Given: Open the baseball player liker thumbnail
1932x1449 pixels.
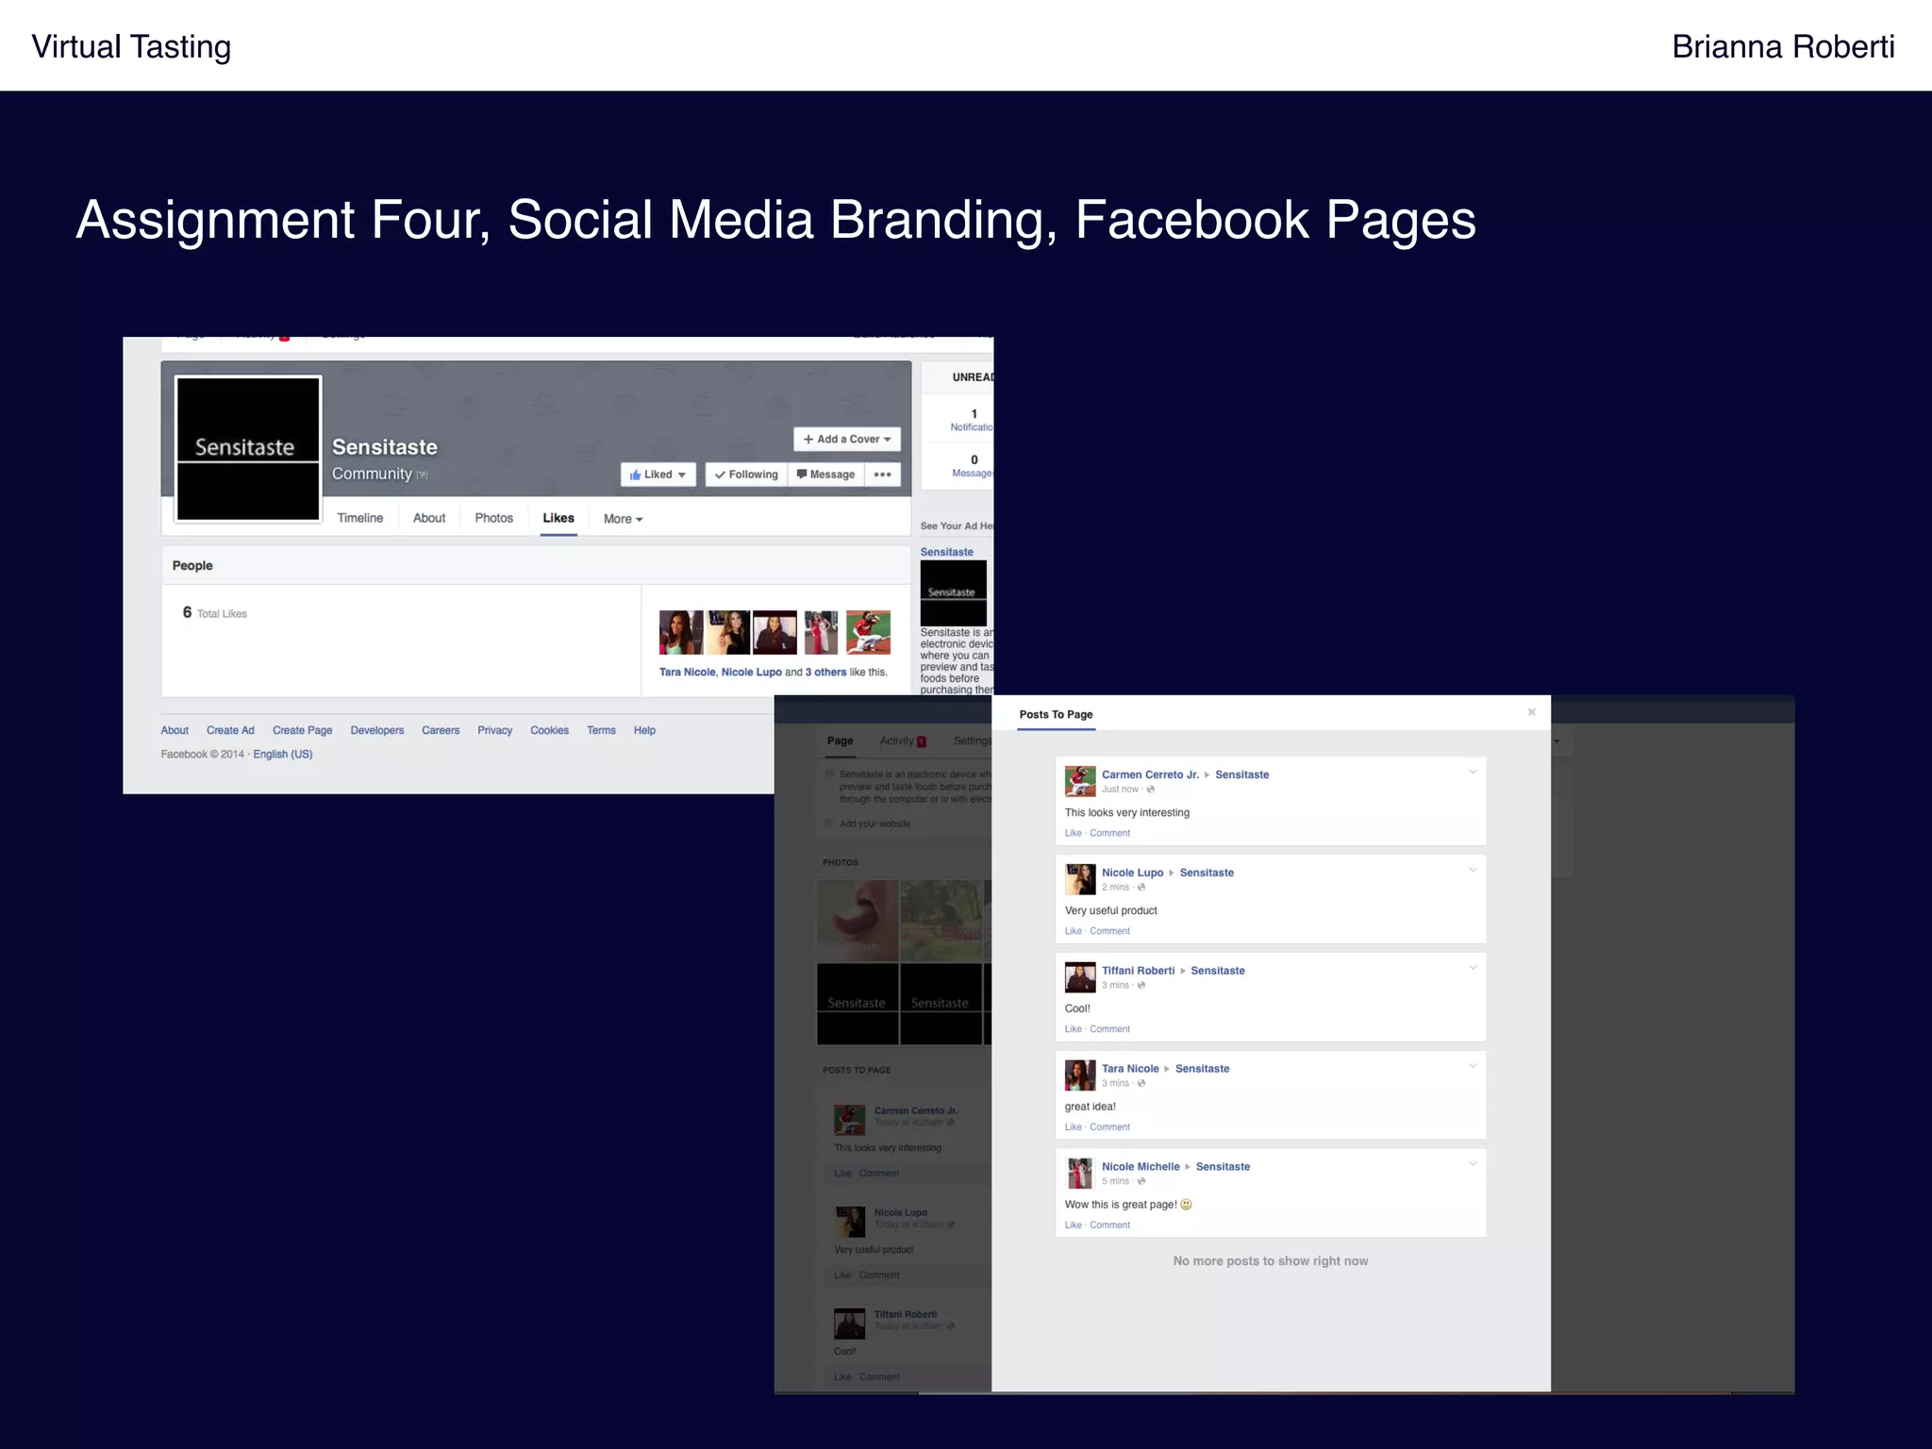Looking at the screenshot, I should pos(869,632).
